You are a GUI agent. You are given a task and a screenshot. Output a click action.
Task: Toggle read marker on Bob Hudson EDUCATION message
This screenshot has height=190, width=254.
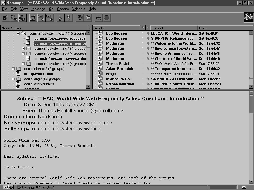pyautogui.click(x=148, y=33)
